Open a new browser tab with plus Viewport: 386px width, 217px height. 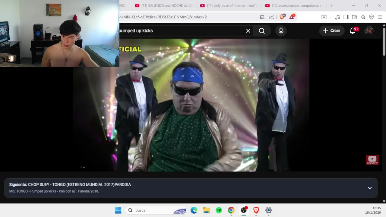click(x=331, y=5)
